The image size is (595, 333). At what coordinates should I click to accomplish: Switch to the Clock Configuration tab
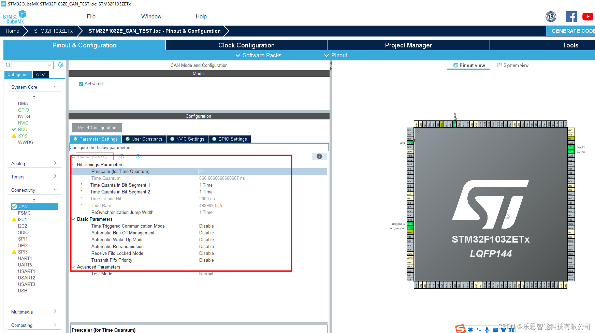point(246,45)
